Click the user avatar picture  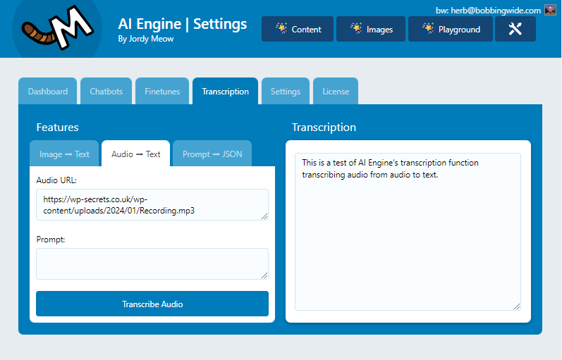click(550, 10)
